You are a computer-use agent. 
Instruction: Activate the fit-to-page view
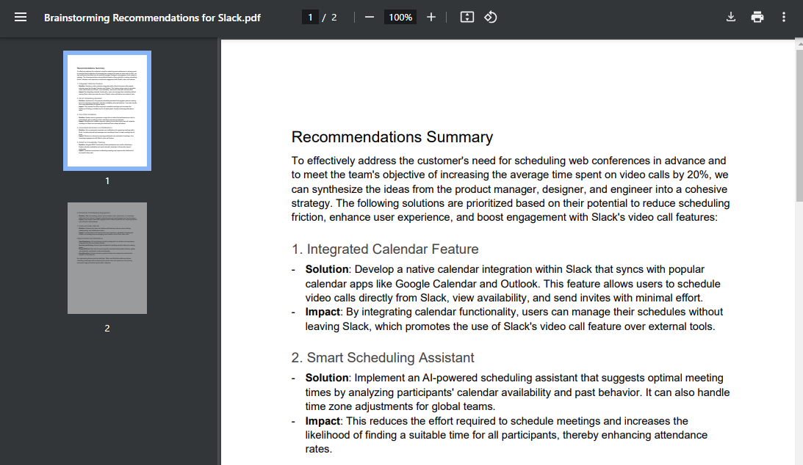tap(467, 17)
